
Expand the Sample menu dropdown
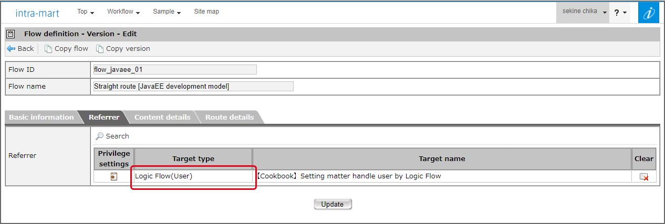[x=167, y=12]
